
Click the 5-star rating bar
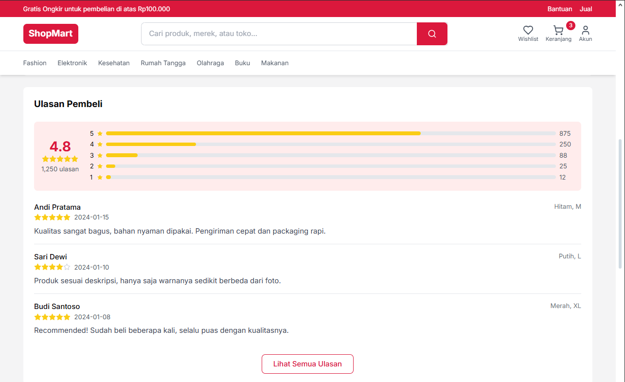coord(331,133)
